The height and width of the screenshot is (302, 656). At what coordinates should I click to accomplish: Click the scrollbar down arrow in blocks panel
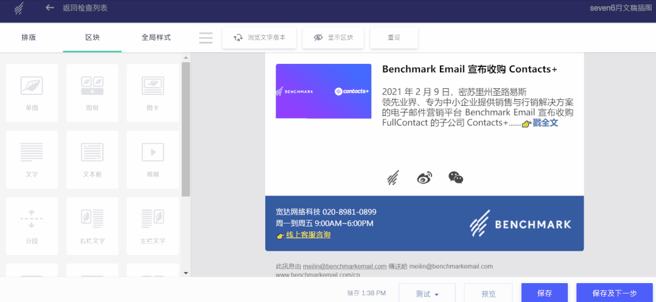tap(186, 273)
